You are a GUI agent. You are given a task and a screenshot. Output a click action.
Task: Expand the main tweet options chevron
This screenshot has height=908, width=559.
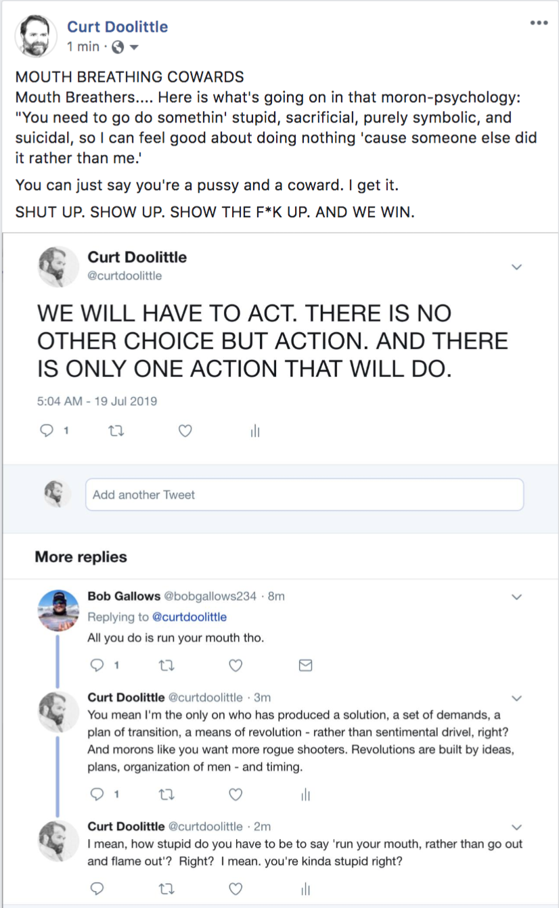[516, 267]
